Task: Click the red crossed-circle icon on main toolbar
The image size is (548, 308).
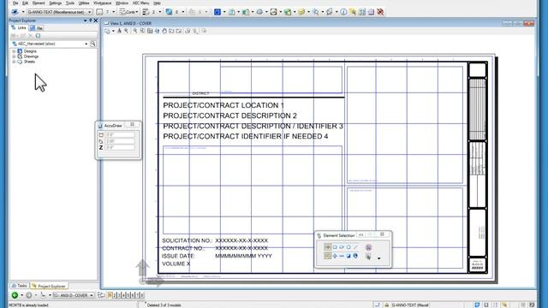Action: point(380,12)
